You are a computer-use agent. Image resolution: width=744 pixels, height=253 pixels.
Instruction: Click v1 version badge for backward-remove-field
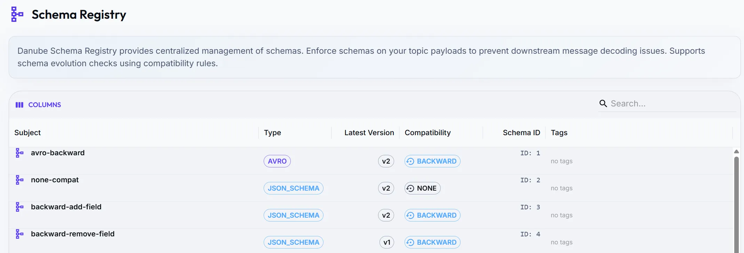pos(387,242)
